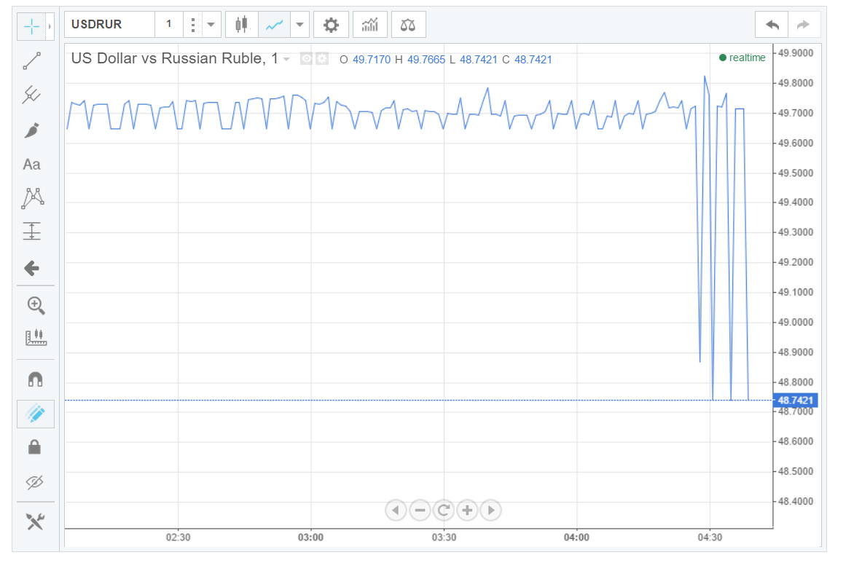This screenshot has width=854, height=571.
Task: Expand the series title dropdown arrow
Action: tap(286, 59)
